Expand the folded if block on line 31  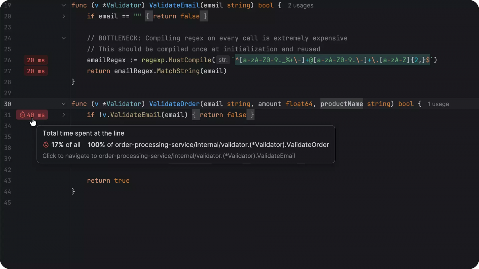pos(64,115)
